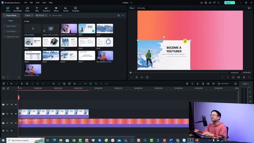Click the zoom in timeline icon

[235, 84]
